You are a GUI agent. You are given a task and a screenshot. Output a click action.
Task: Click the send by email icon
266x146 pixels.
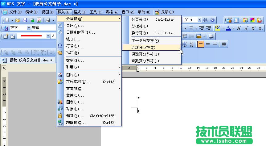(32, 20)
